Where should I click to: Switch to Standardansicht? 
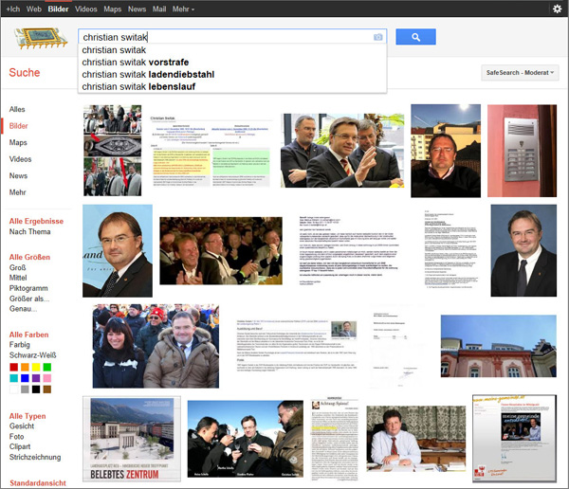[38, 483]
